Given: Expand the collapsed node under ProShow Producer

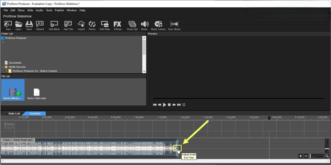Looking at the screenshot, I should (3, 42).
